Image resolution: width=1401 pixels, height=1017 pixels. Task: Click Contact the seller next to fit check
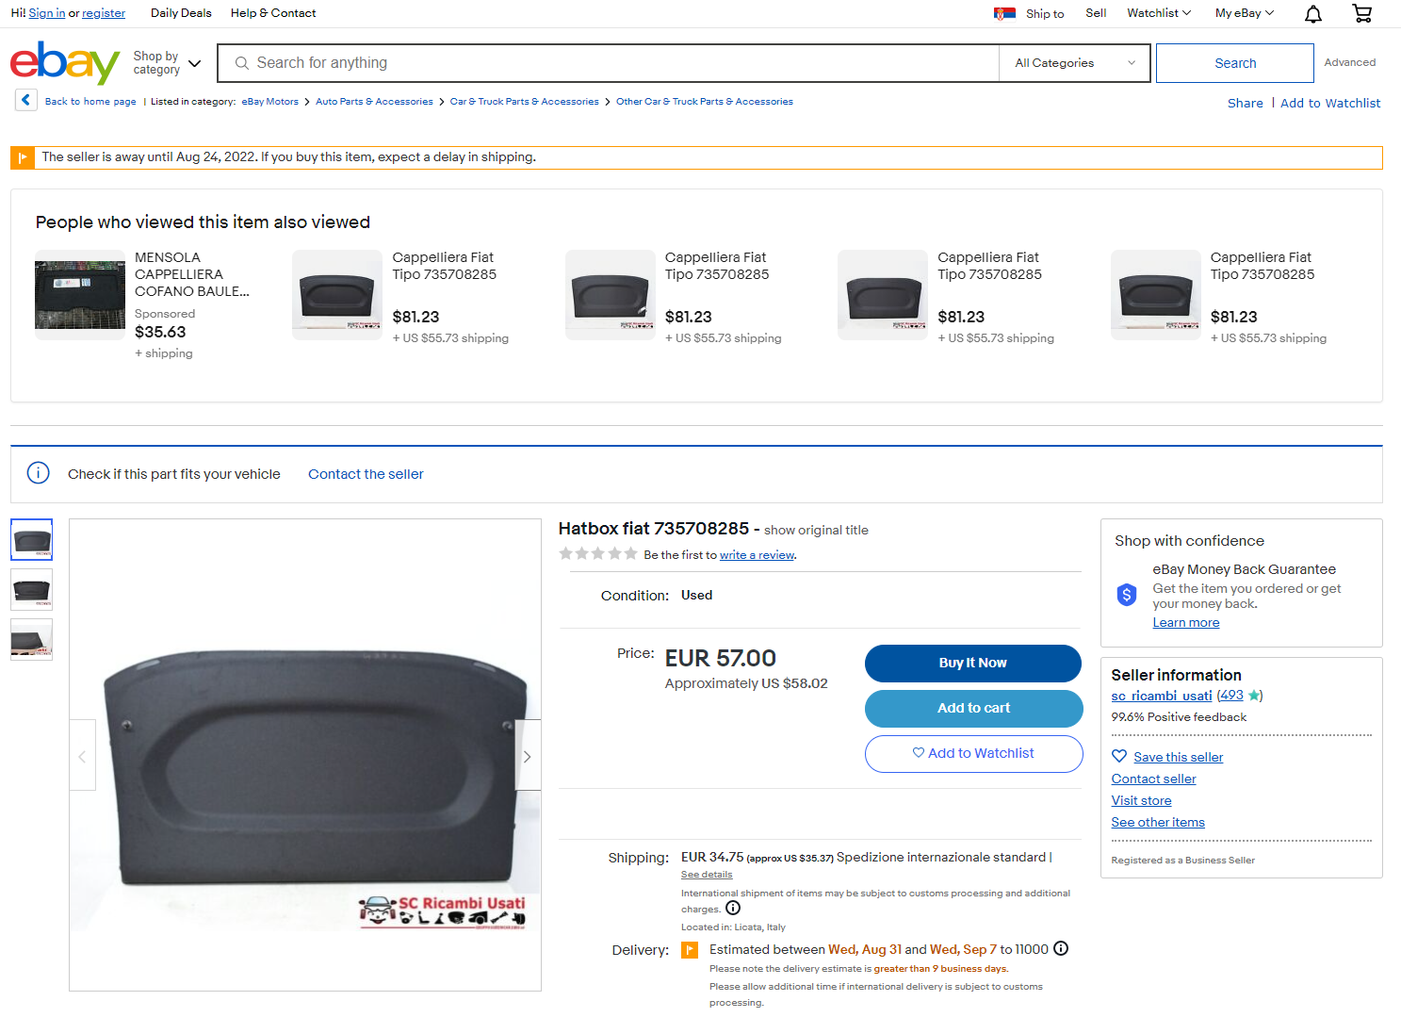pos(366,474)
